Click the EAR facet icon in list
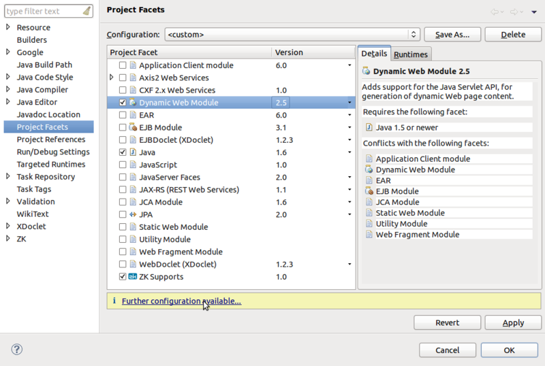The width and height of the screenshot is (545, 366). (133, 115)
